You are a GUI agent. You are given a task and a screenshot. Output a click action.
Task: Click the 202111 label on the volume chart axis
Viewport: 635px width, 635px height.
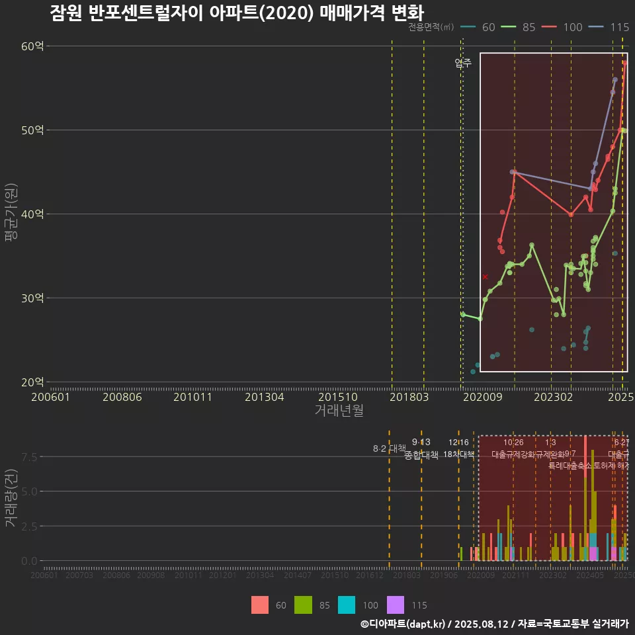click(x=516, y=575)
